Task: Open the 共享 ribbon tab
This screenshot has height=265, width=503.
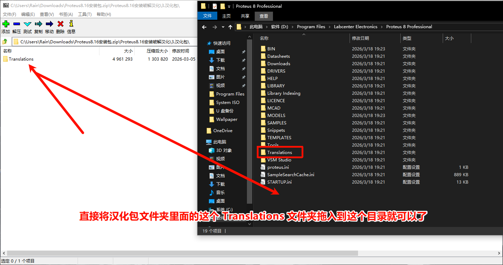Action: 245,16
